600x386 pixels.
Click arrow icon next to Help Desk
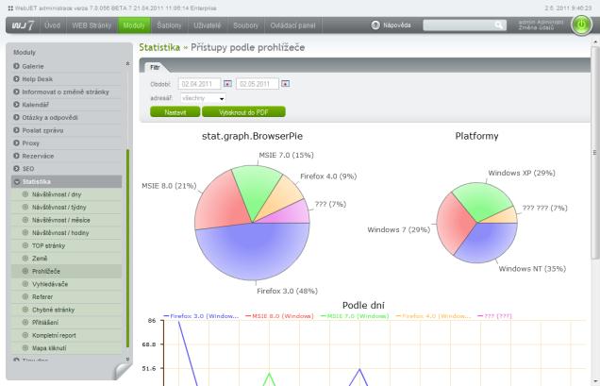[16, 79]
